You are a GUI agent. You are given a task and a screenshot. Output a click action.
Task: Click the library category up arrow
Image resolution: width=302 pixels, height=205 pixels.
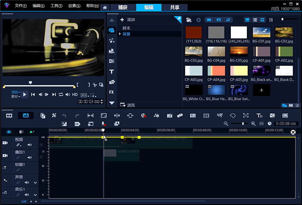tap(112, 20)
